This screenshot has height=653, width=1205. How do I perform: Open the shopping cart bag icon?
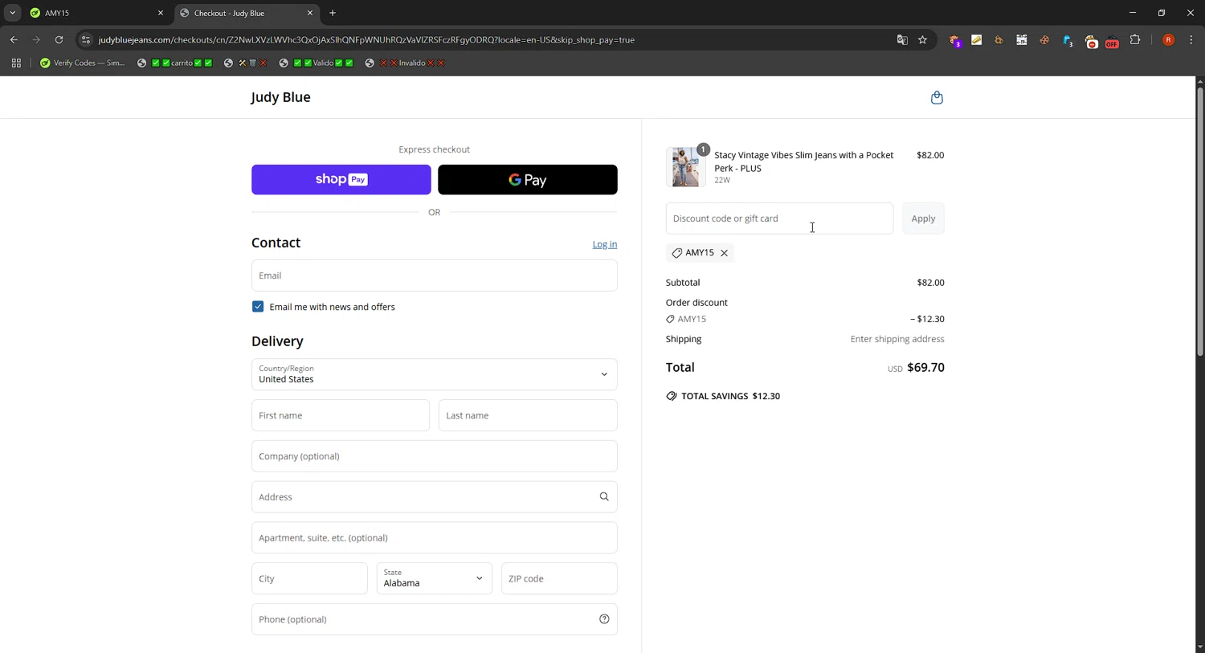(x=937, y=98)
